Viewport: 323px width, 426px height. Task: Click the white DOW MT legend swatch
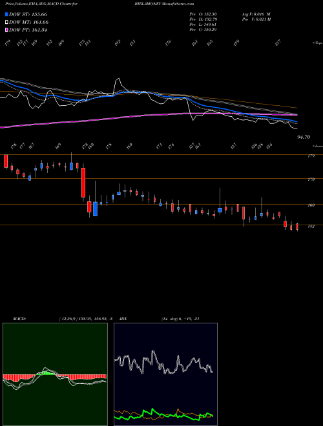6,22
